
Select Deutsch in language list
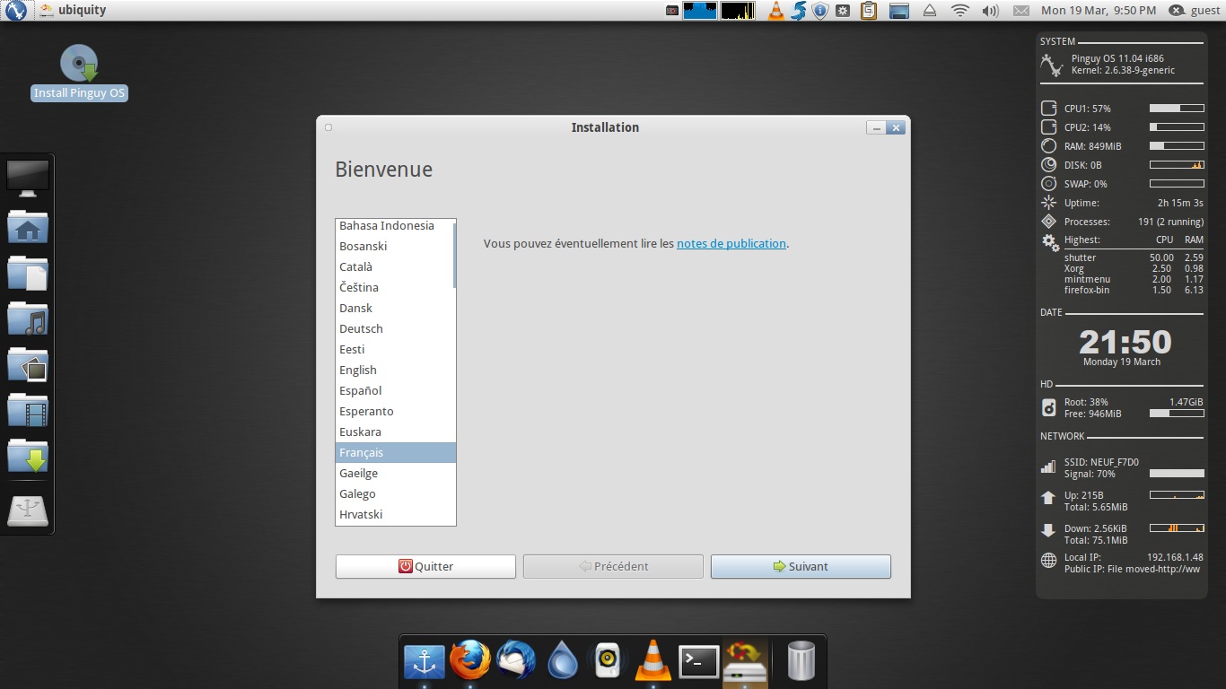(395, 328)
